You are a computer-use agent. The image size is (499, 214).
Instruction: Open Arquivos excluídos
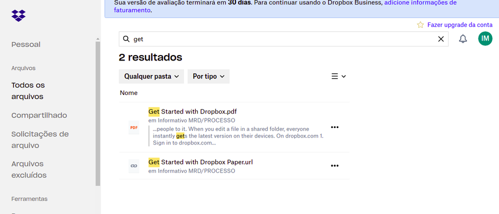click(x=29, y=169)
